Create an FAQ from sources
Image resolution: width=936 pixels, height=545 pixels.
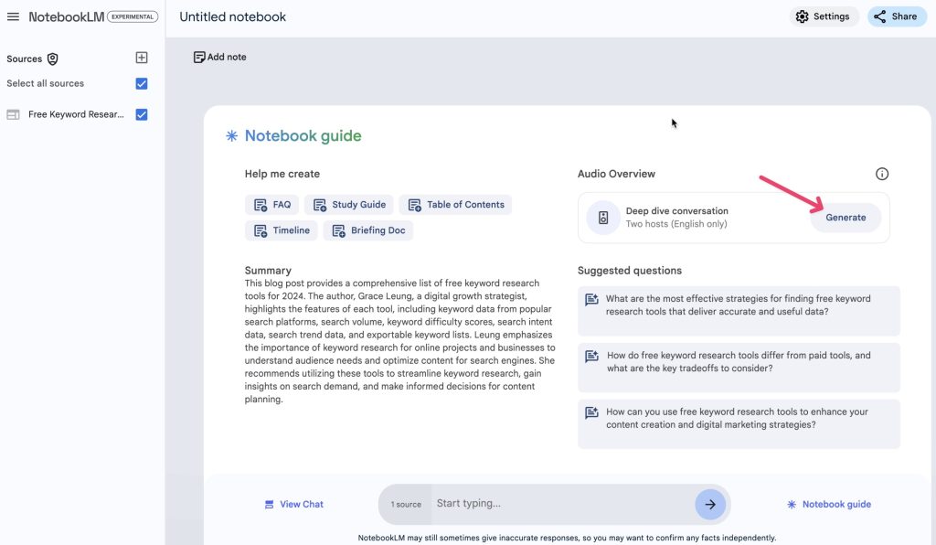point(271,205)
